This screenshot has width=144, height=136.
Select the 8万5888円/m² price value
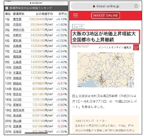pyautogui.click(x=43, y=89)
